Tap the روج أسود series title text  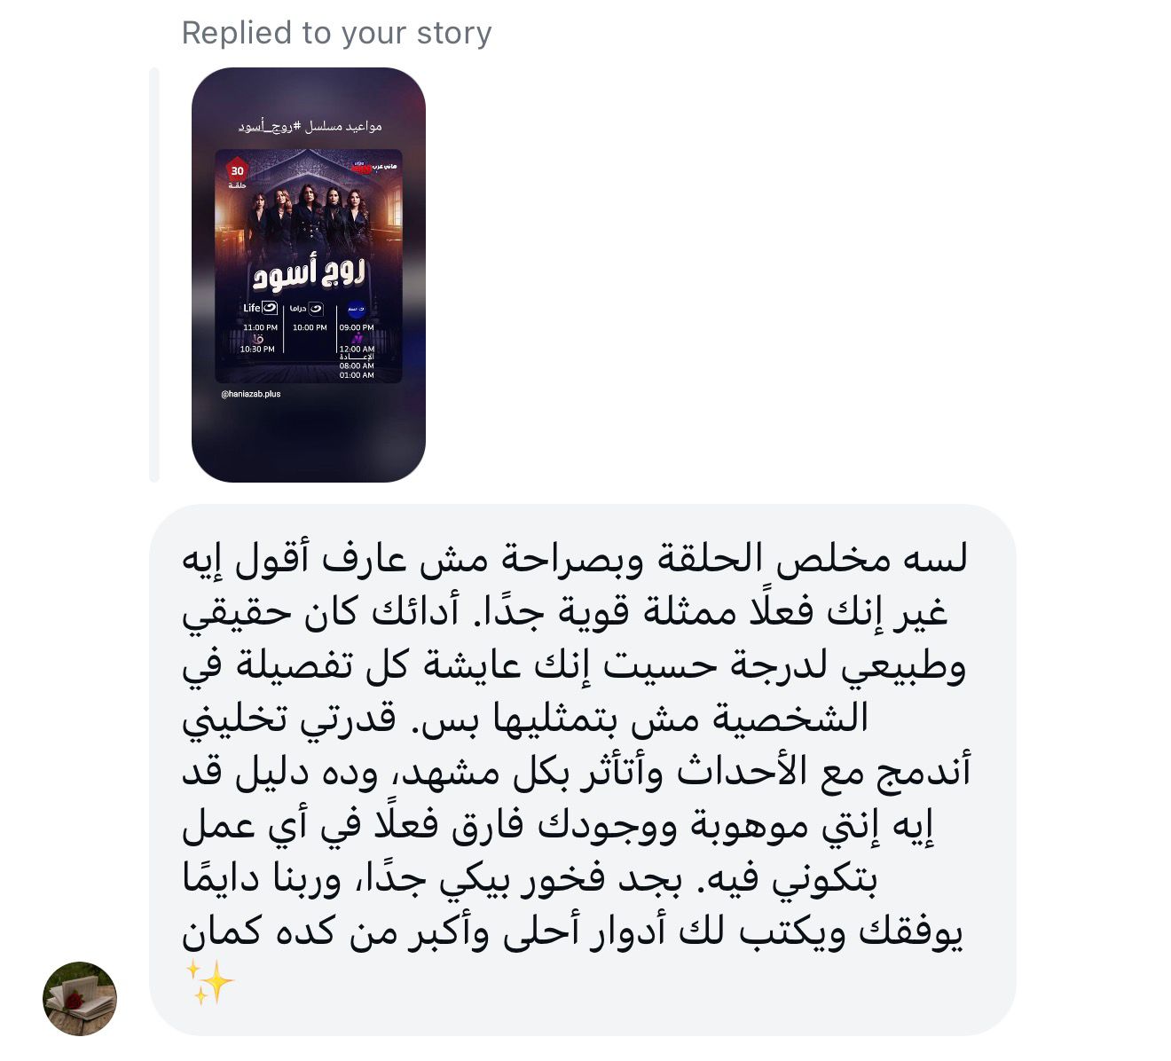(309, 273)
